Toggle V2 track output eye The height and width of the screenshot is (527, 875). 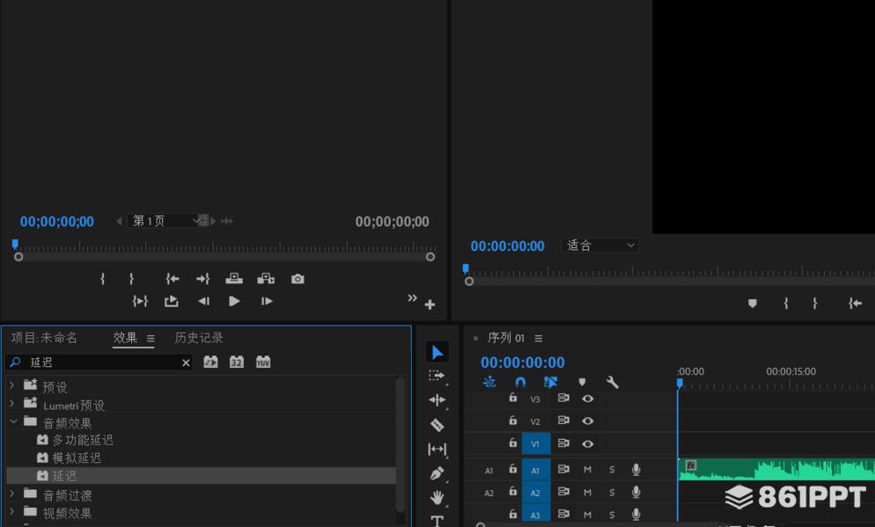tap(588, 421)
